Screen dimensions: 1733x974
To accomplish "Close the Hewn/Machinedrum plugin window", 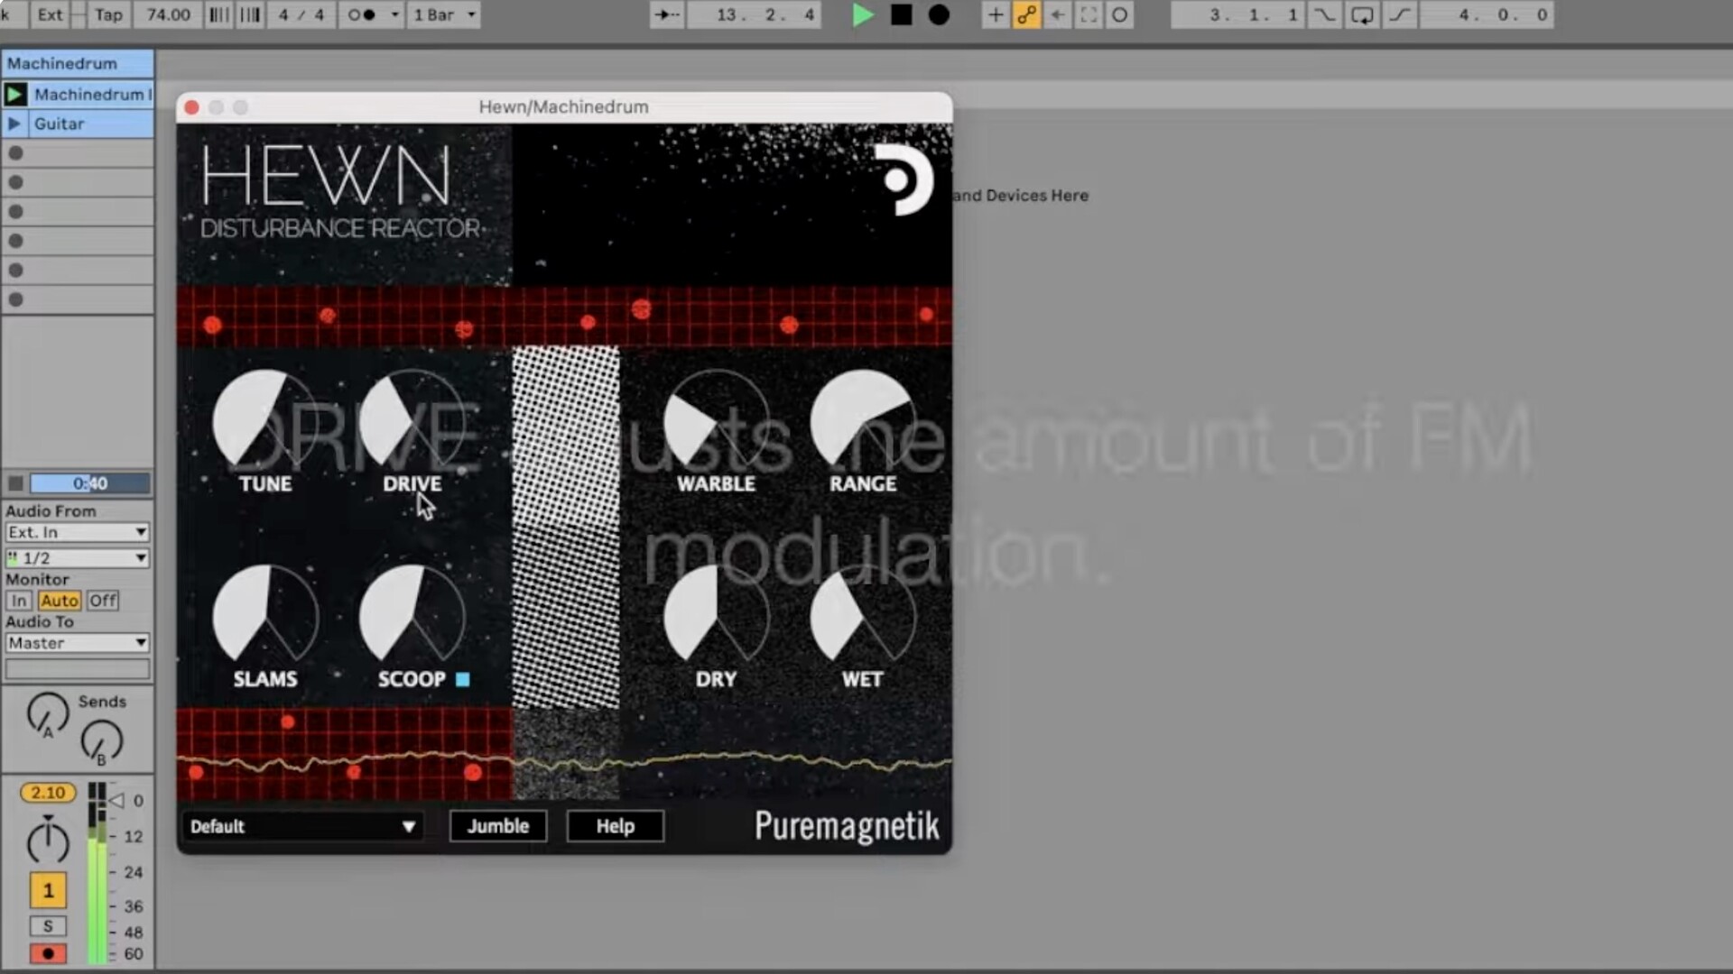I will click(191, 107).
